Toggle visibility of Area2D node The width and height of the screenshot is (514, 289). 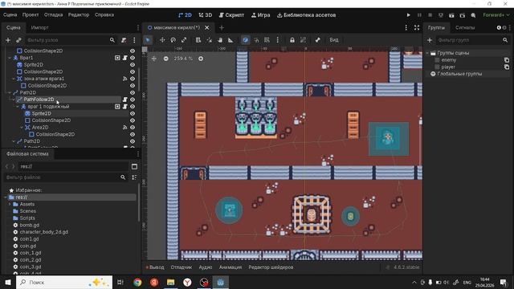click(x=133, y=128)
